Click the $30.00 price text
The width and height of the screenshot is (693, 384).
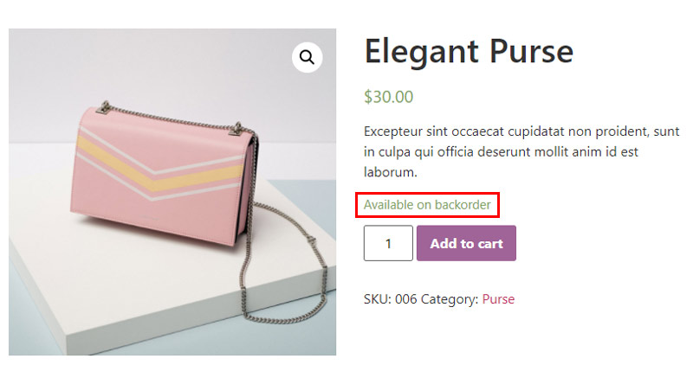pos(388,97)
